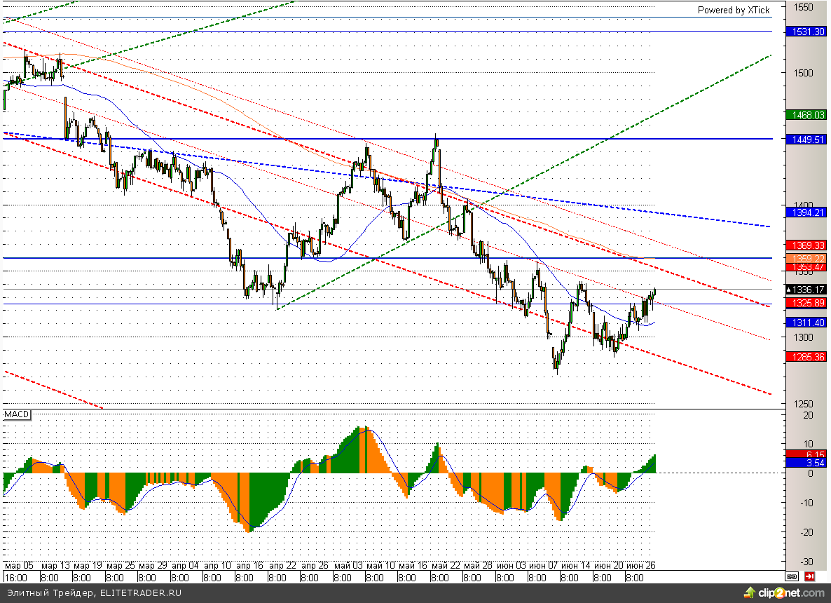Viewport: 831px width, 603px height.
Task: Click the red scroll-to-end arrow icon
Action: [x=810, y=576]
